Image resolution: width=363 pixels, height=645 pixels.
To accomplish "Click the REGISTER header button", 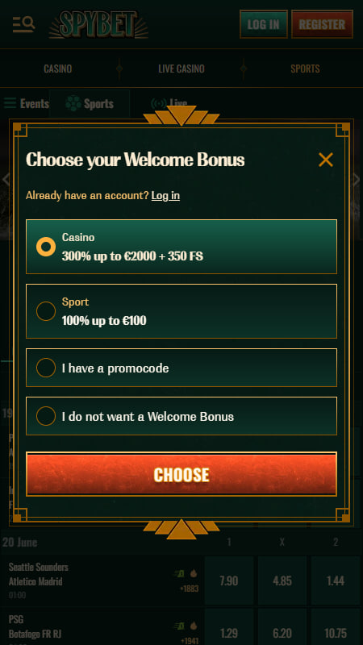I will pos(322,24).
